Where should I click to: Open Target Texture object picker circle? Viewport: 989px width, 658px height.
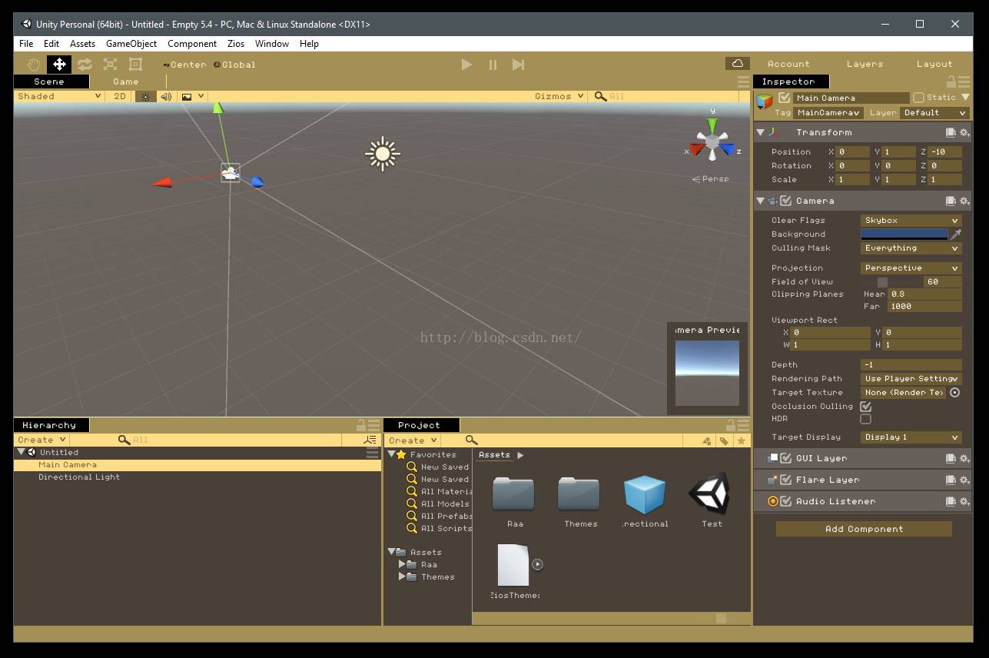pos(955,392)
